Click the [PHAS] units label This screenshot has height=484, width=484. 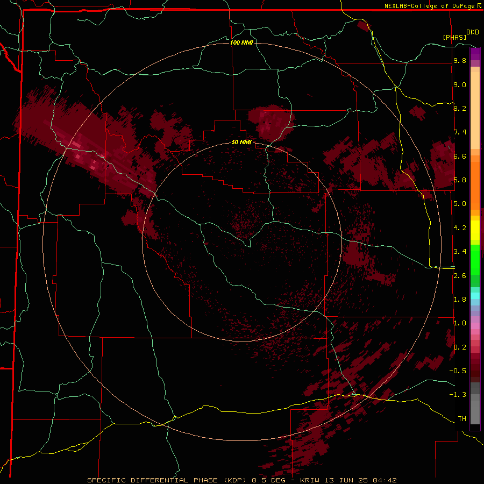(454, 37)
